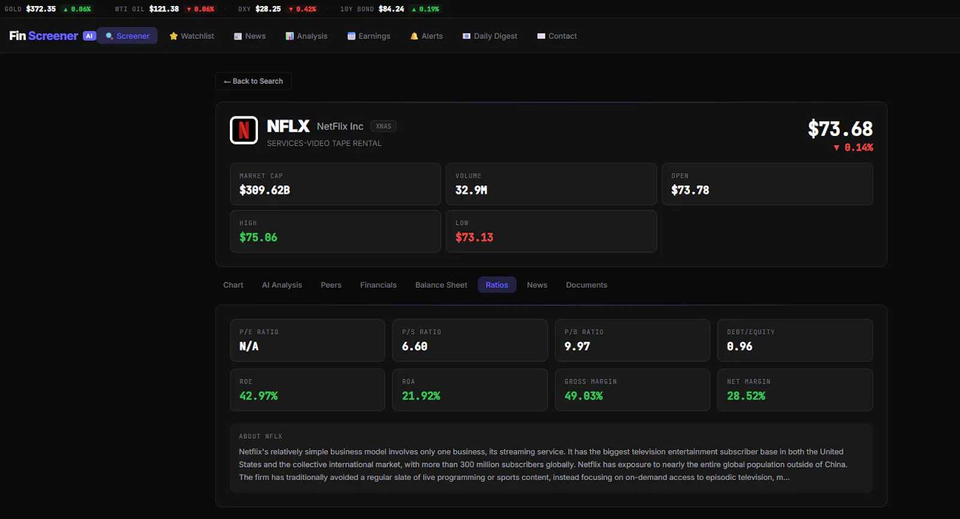
Task: Open the Watchlist page
Action: click(191, 36)
